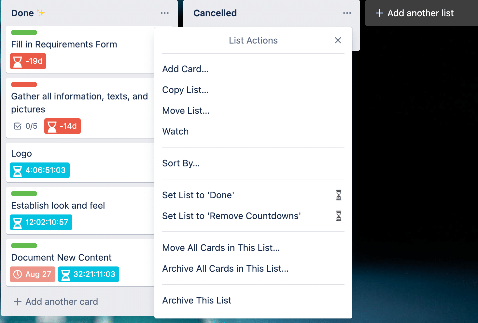
Task: Click the 12:02:10:57 countdown badge
Action: (41, 222)
